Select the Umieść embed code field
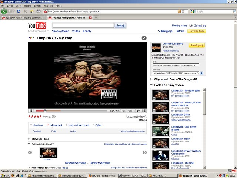237x178 pixels. tap(176, 73)
